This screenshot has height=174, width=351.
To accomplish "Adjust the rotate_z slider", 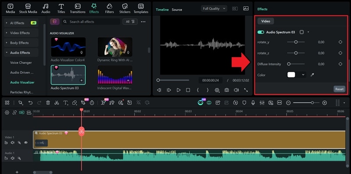I will (x=296, y=53).
